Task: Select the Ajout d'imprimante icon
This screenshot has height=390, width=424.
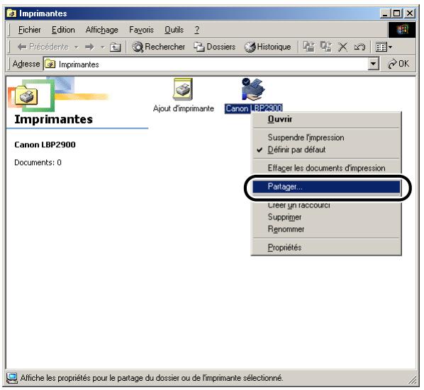Action: click(x=184, y=95)
